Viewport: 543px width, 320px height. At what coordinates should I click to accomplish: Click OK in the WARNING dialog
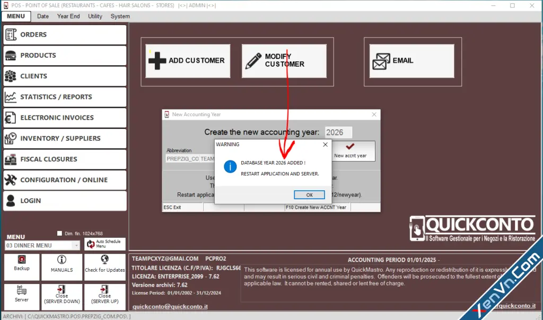point(309,195)
